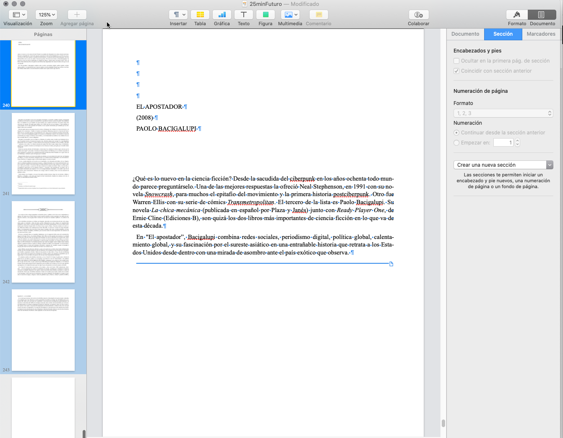This screenshot has width=563, height=438.
Task: Add a chart using Gráfica icon
Action: pos(222,15)
